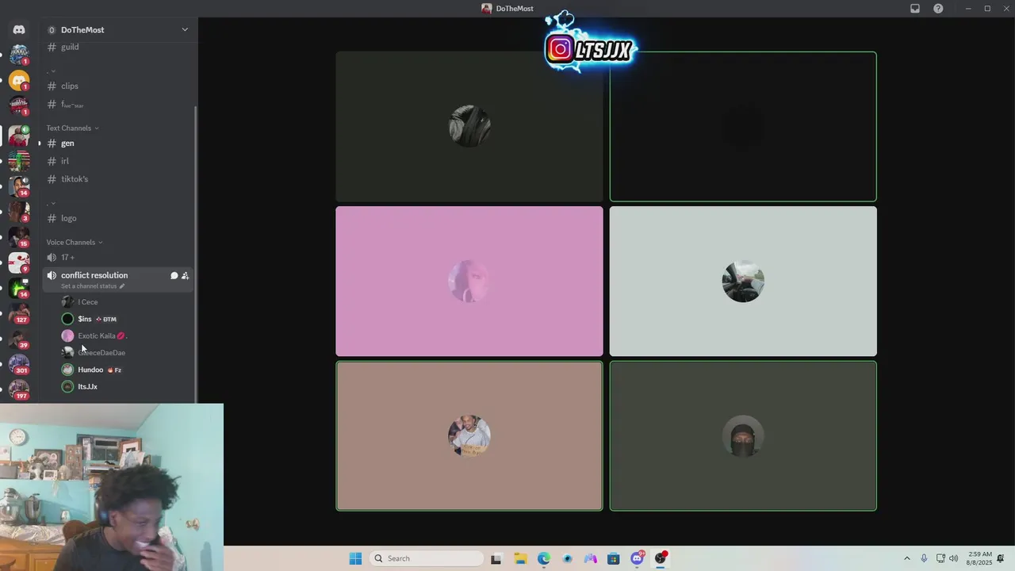This screenshot has height=571, width=1015.
Task: Collapse unnamed category above logo channel
Action: 52,203
